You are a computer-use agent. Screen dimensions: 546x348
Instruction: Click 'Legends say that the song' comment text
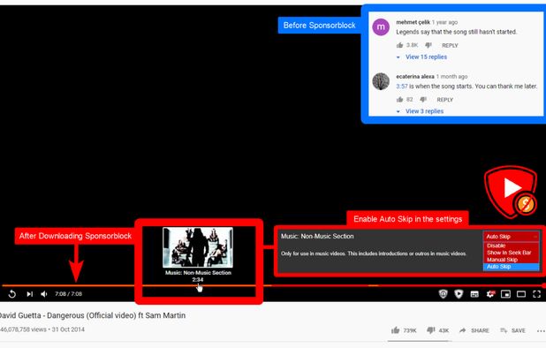[457, 32]
